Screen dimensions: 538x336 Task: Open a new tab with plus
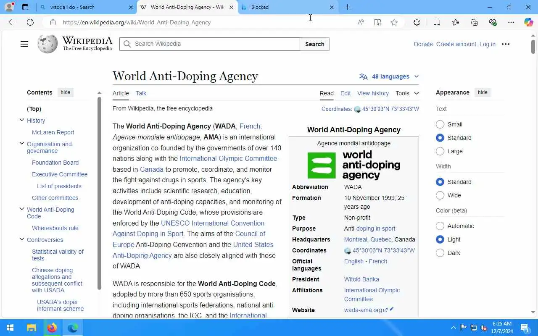tap(347, 7)
